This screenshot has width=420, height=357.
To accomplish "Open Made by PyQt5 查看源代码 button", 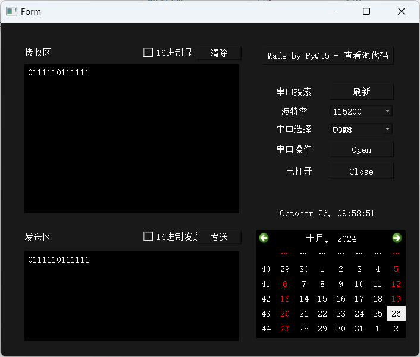I will pyautogui.click(x=328, y=56).
